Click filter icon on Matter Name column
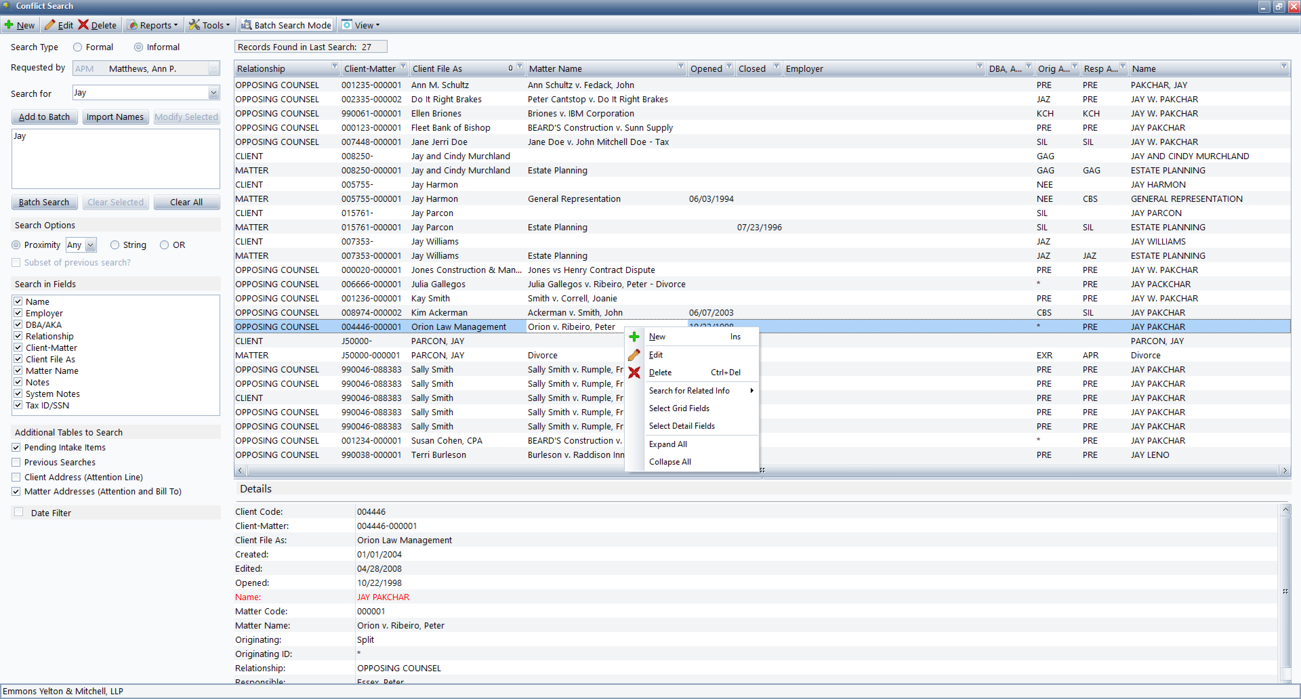Image resolution: width=1301 pixels, height=699 pixels. 681,67
